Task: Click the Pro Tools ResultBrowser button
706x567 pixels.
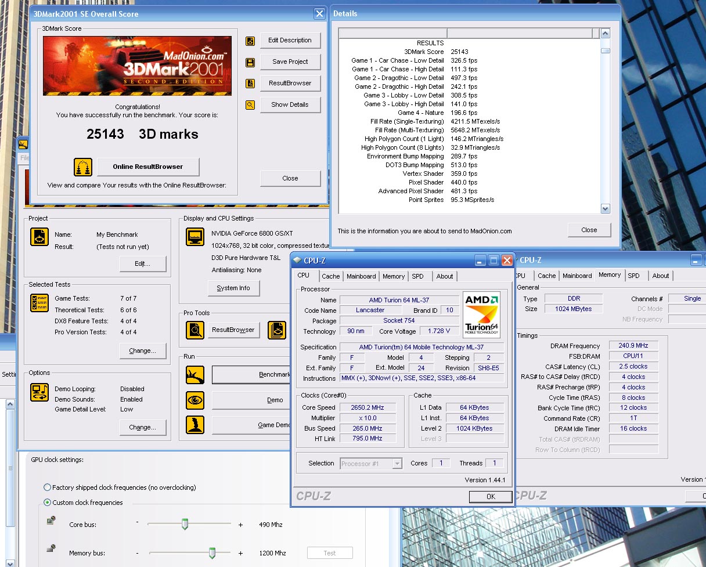Action: pyautogui.click(x=233, y=330)
